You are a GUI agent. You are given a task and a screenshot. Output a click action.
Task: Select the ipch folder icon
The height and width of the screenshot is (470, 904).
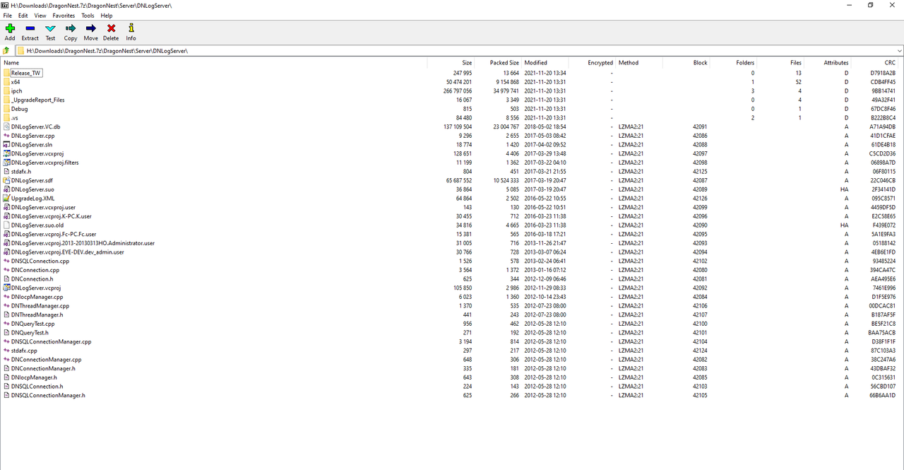tap(6, 90)
